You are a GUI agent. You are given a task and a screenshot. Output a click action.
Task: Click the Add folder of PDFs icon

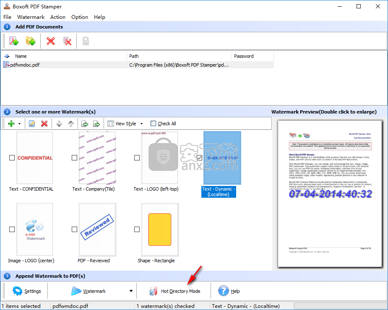pos(31,41)
